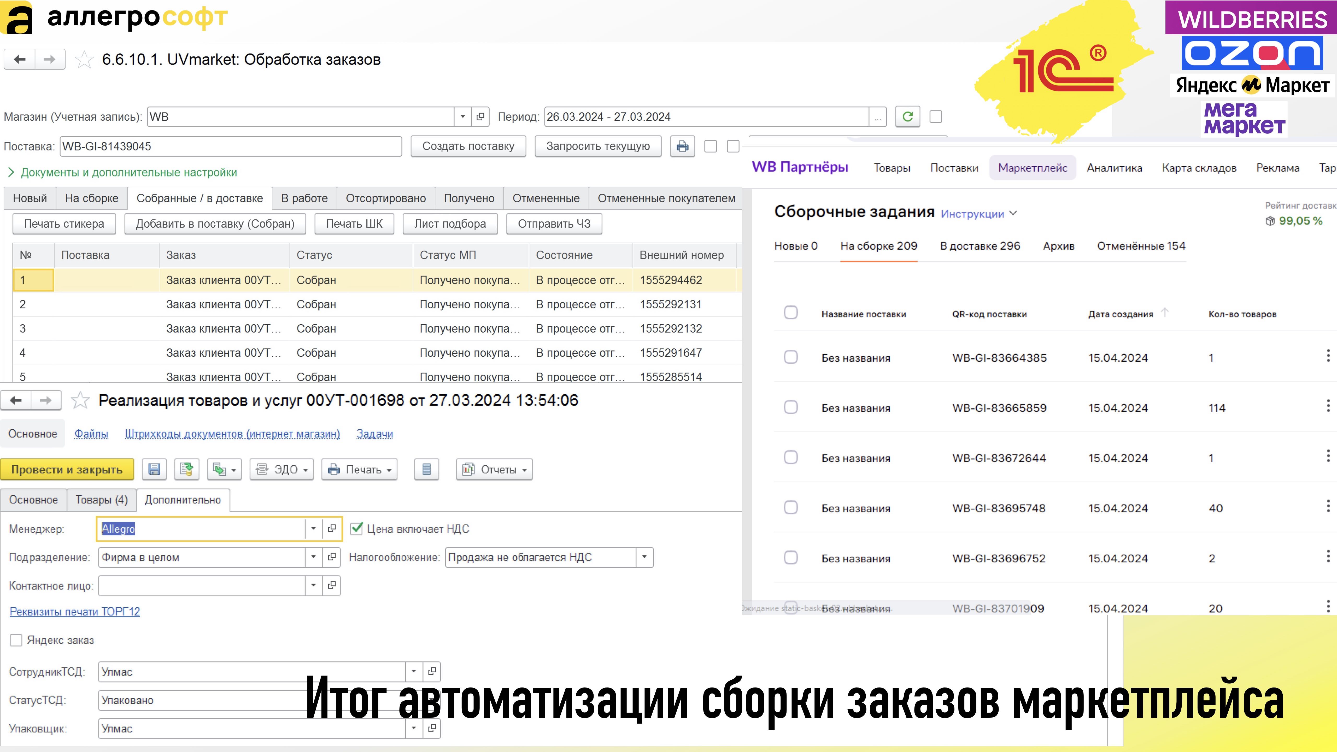Open the Подразделение field open-form icon
Viewport: 1337px width, 752px height.
[332, 557]
